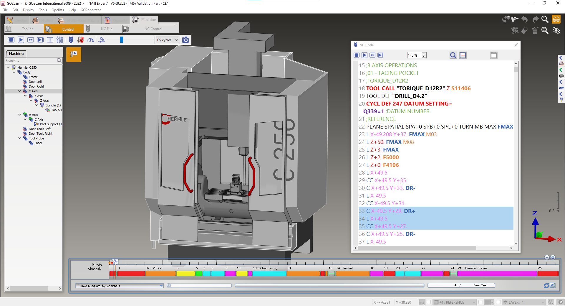Click the NC Code window layout icon
Screen dimensions: 565x306
494,55
